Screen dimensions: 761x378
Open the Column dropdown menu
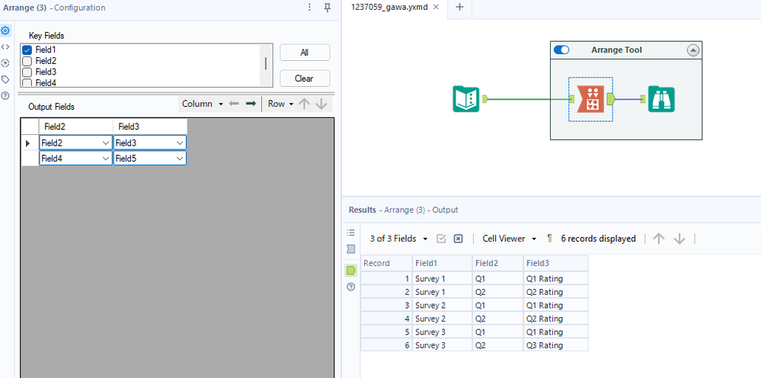click(x=202, y=104)
